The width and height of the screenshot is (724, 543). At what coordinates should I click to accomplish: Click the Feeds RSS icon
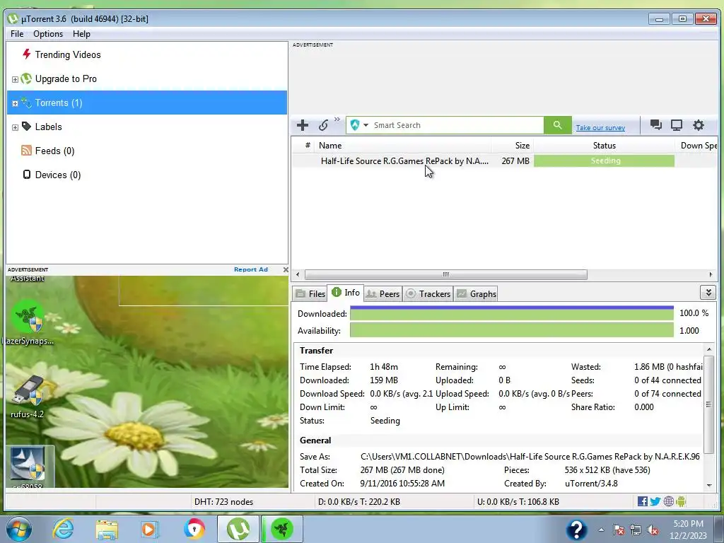pos(26,150)
